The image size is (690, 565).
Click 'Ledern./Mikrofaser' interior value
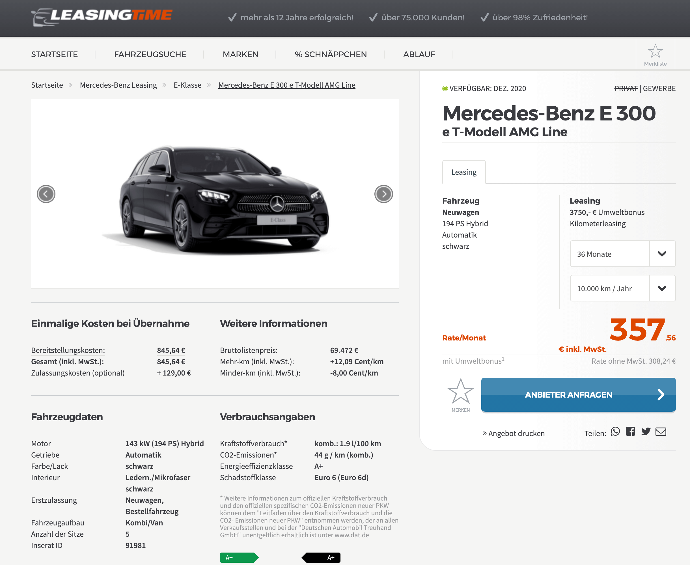[158, 478]
